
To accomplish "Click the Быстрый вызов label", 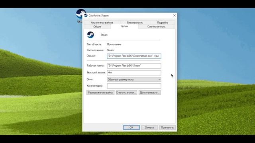I will pyautogui.click(x=96, y=72).
